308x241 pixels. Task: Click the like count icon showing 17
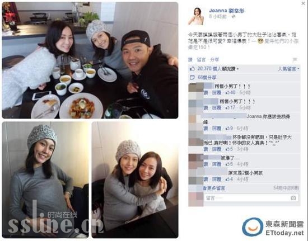coord(227,108)
